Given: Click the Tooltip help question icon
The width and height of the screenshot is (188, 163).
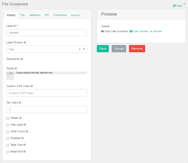Looking at the screenshot, I should pos(16,68).
